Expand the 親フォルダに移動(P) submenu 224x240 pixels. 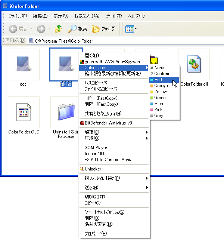pyautogui.click(x=114, y=178)
